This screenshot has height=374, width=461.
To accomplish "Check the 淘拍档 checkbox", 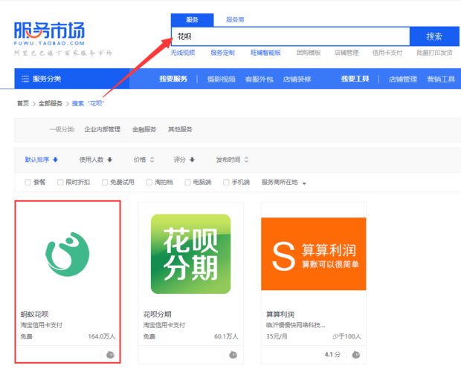I will point(149,183).
